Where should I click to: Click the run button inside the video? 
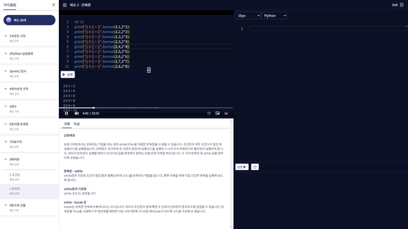coord(67,75)
